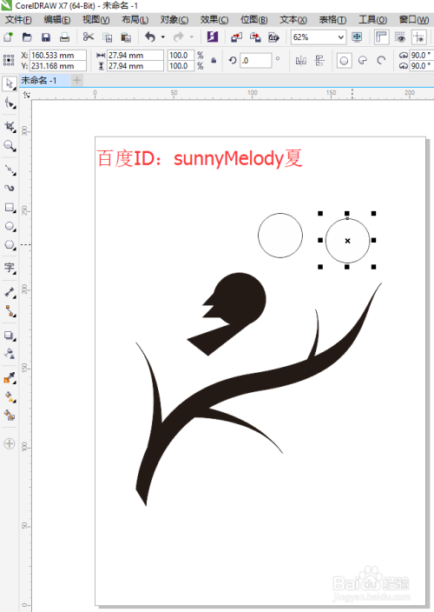Create a new document
The image size is (434, 612).
(8, 37)
